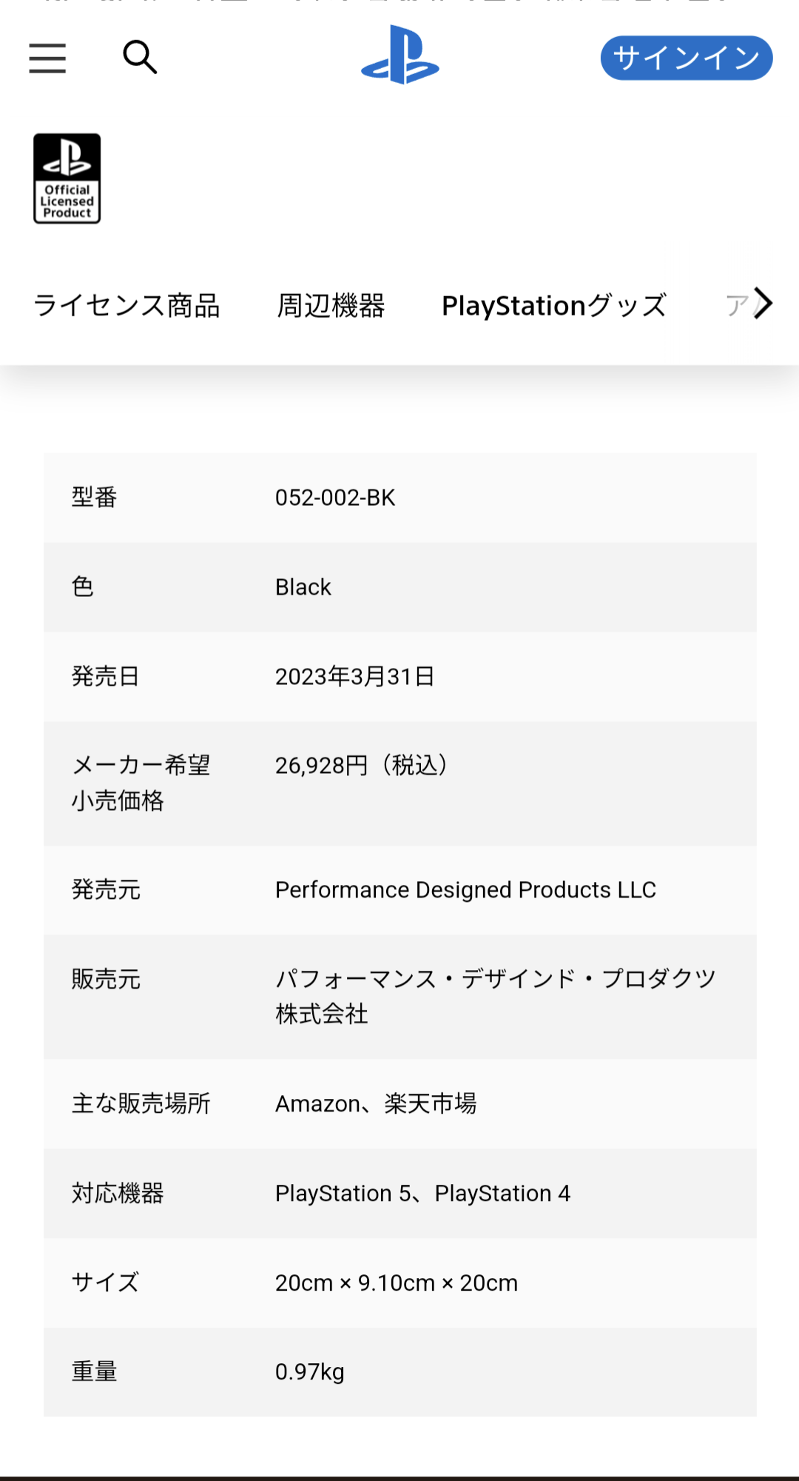Open the ライセンス商品 tab
This screenshot has height=1481, width=799.
point(127,305)
